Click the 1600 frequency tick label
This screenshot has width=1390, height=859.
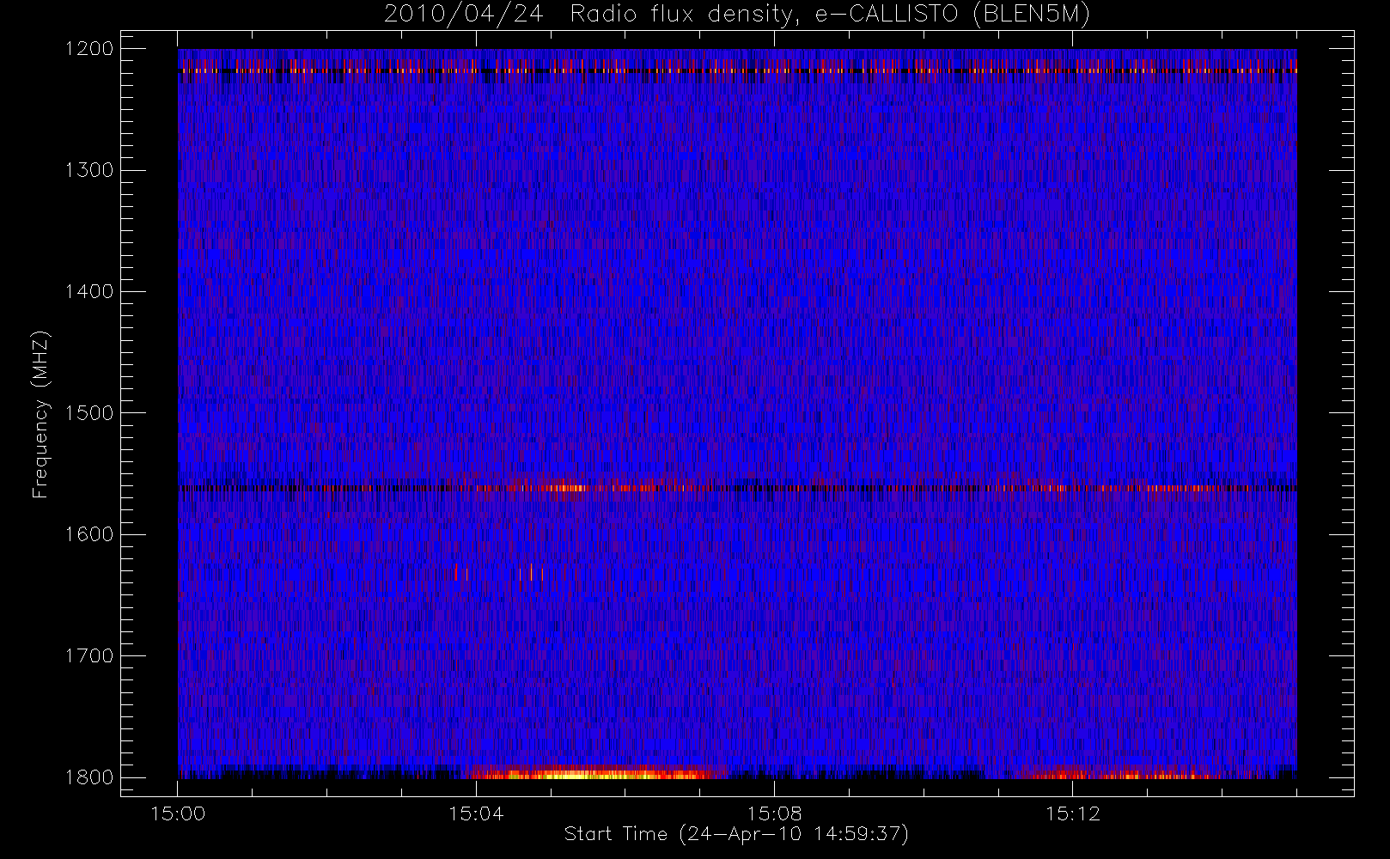pos(89,534)
